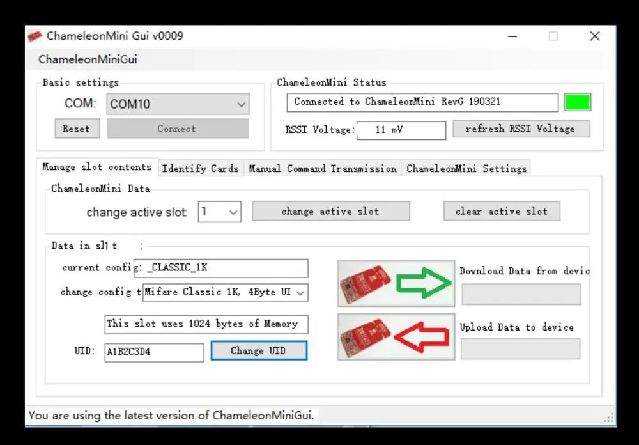Go to the ChameleonMini Settings tab

pos(466,168)
